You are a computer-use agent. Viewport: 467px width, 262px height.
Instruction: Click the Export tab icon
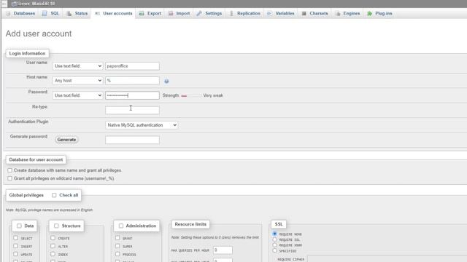point(142,13)
